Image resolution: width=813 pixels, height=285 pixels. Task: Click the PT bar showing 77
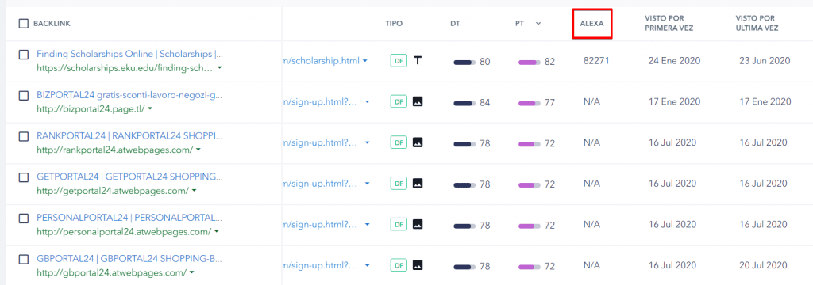click(530, 103)
